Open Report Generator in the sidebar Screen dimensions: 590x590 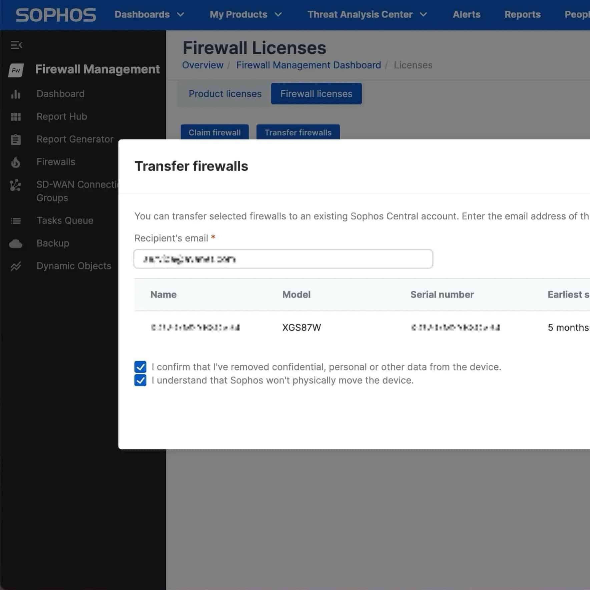pyautogui.click(x=75, y=139)
